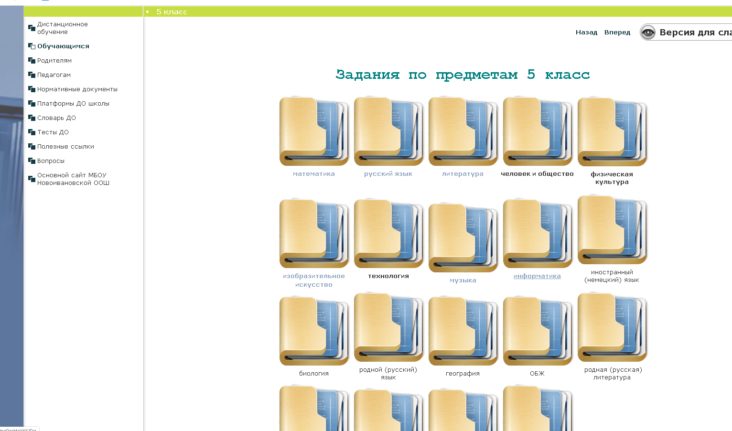Open the физическая культура folder icon
Image resolution: width=732 pixels, height=431 pixels.
(x=612, y=131)
